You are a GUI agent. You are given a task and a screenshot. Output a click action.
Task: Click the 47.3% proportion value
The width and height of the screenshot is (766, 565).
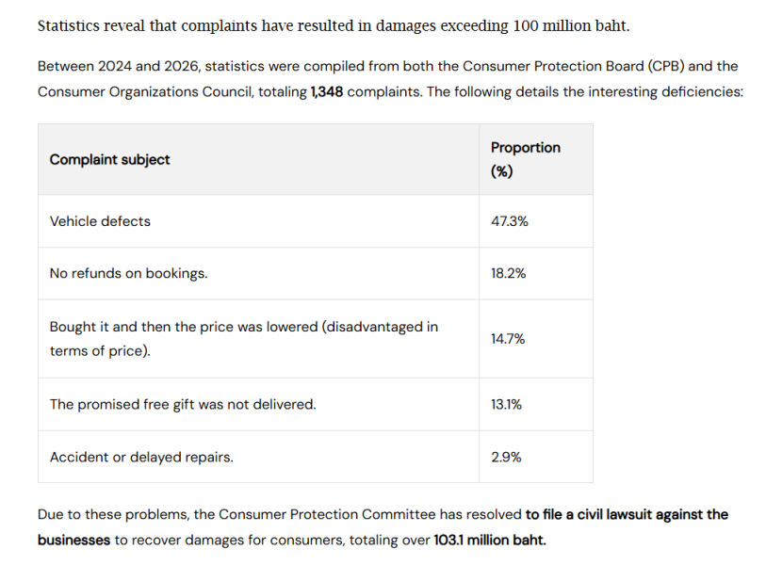(510, 221)
